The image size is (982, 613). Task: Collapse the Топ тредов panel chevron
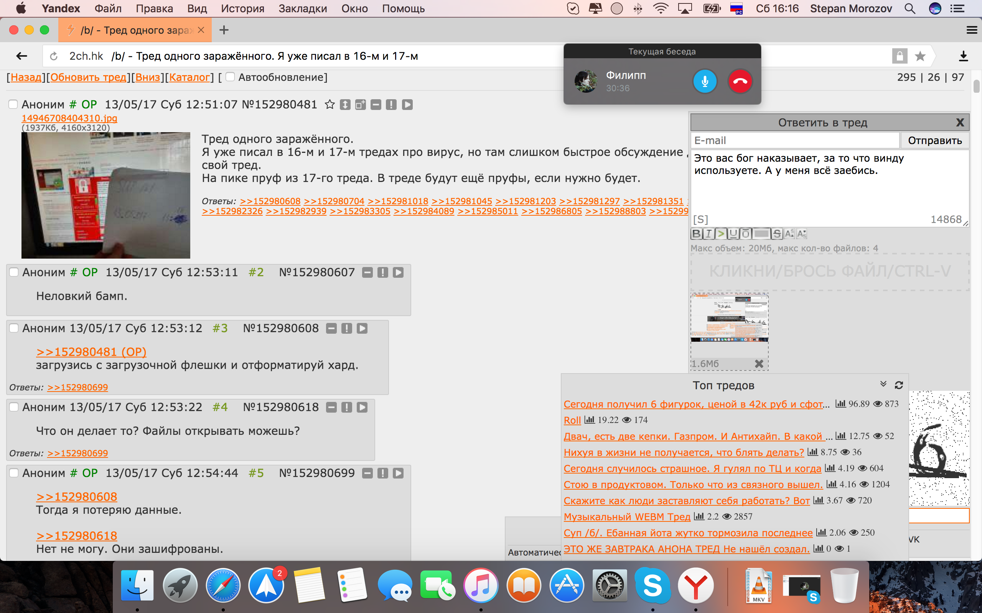click(883, 384)
